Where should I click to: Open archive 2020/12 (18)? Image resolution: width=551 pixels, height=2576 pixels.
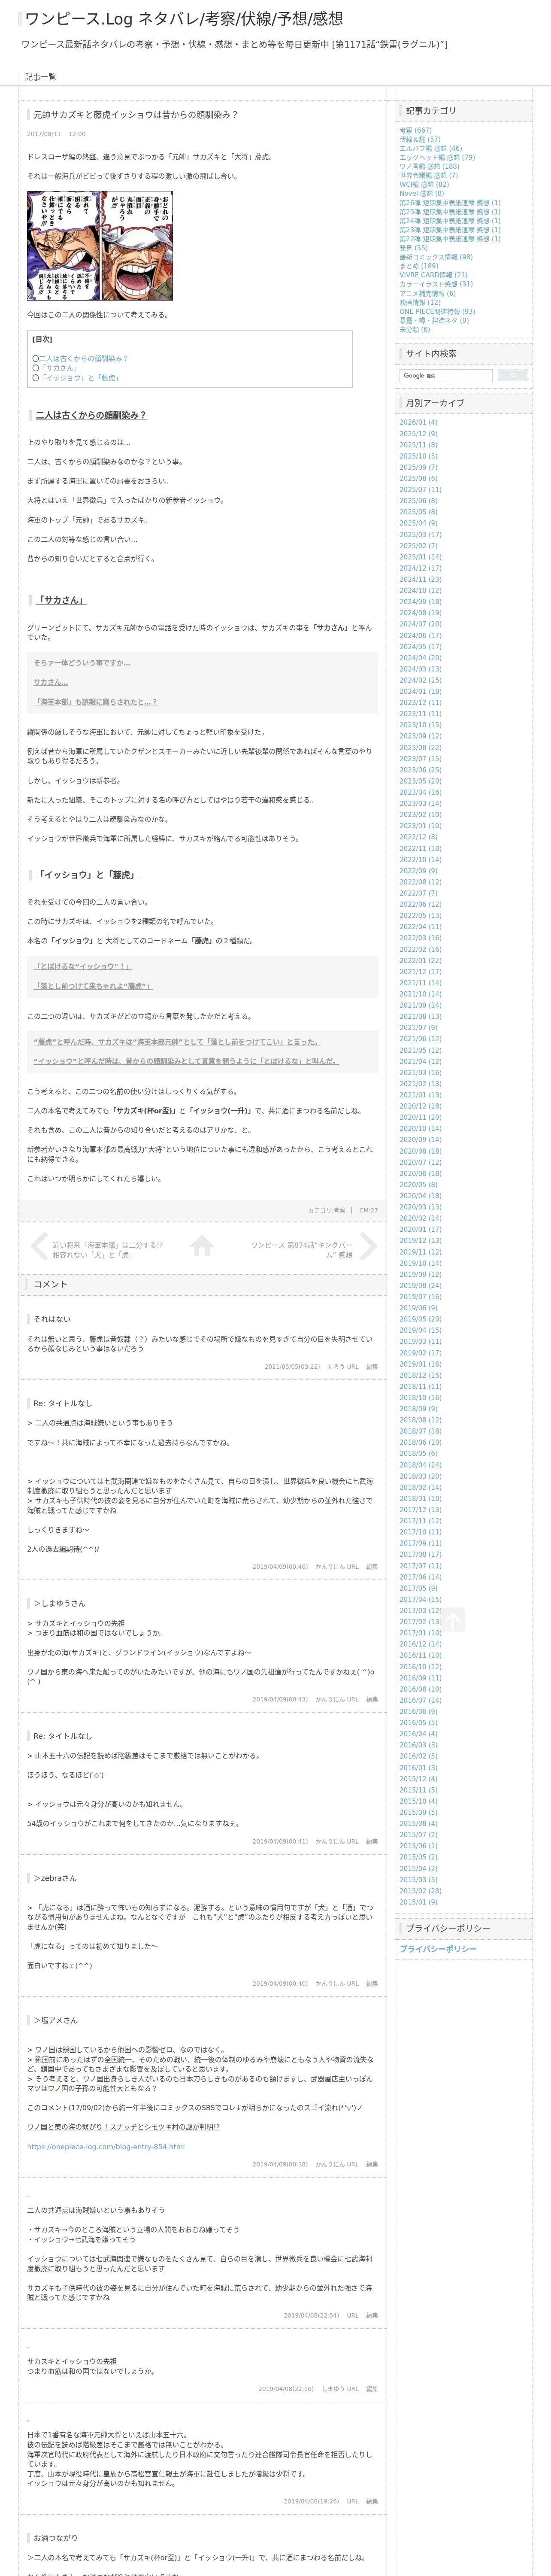tap(420, 1106)
